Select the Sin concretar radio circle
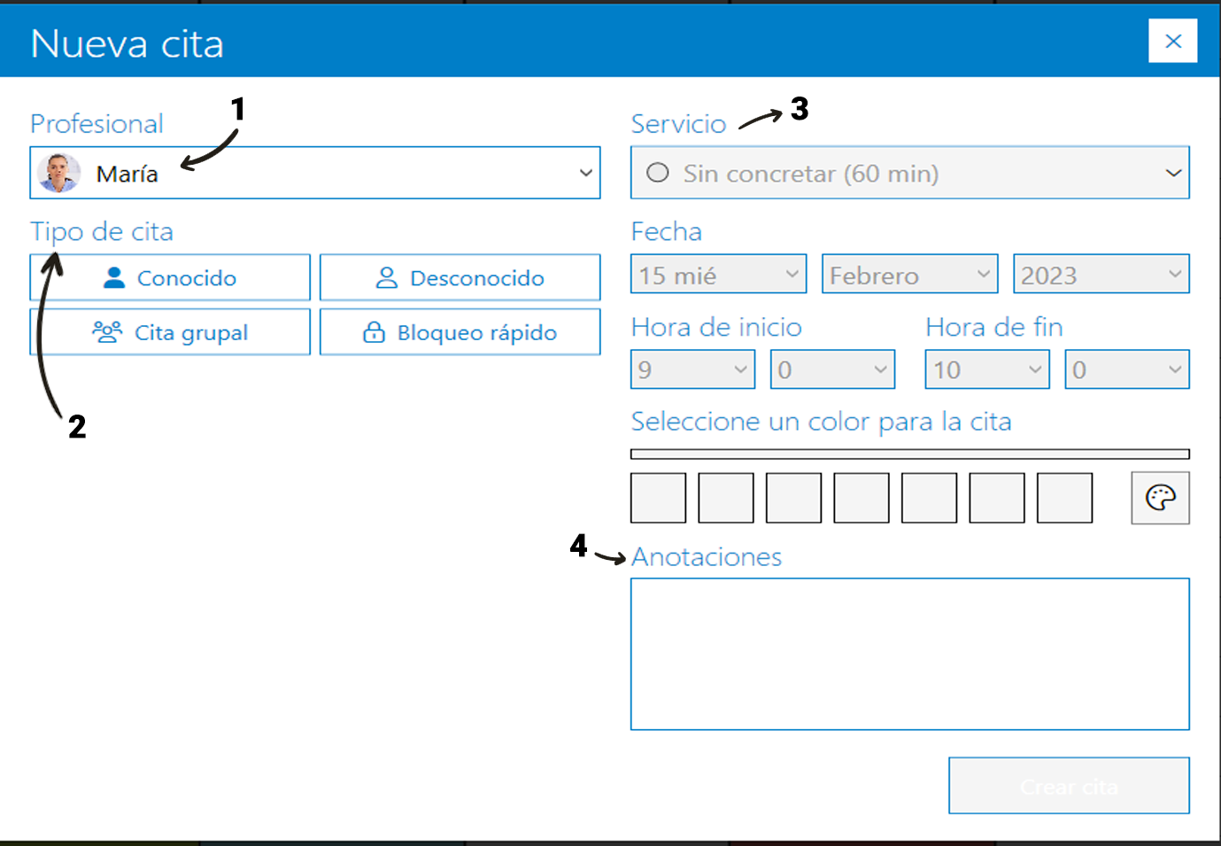The image size is (1221, 846). [658, 173]
